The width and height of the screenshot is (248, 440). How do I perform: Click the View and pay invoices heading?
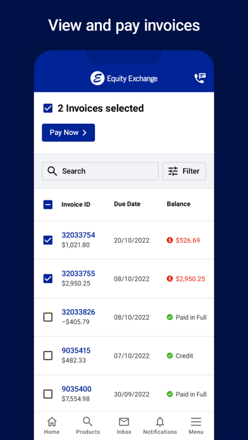(x=124, y=26)
